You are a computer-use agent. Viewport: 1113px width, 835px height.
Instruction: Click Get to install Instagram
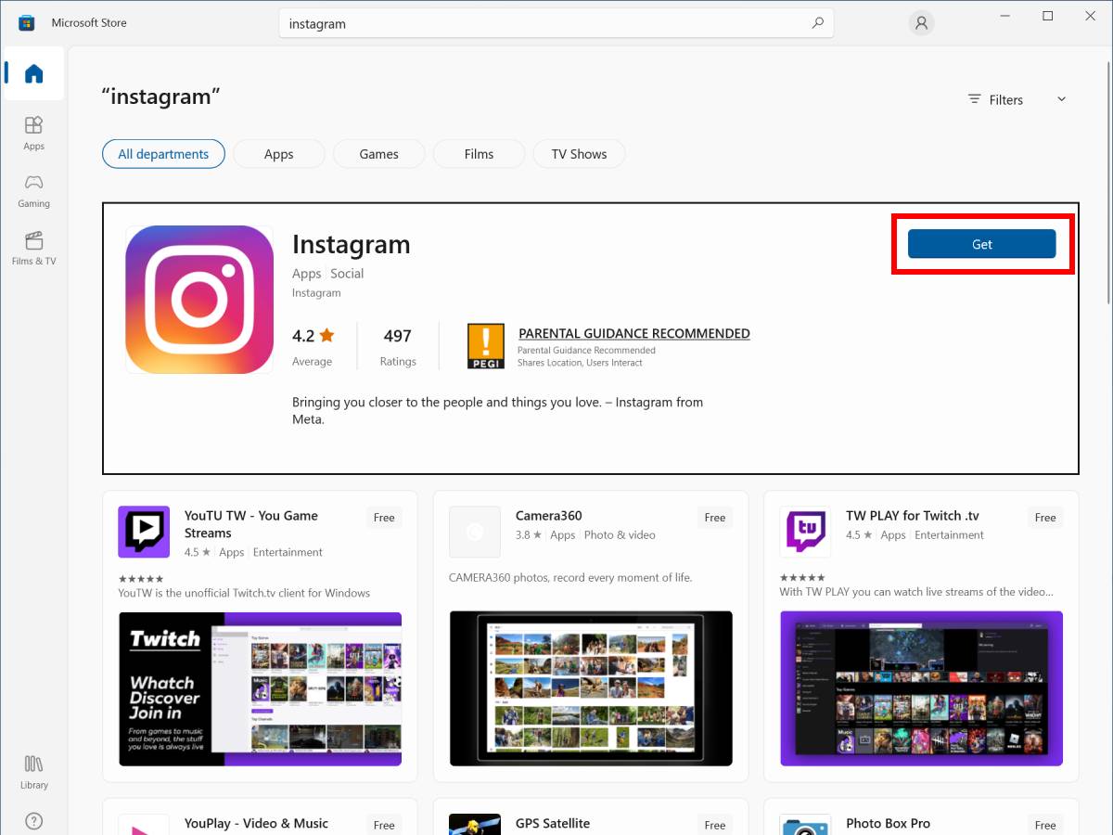pos(981,244)
